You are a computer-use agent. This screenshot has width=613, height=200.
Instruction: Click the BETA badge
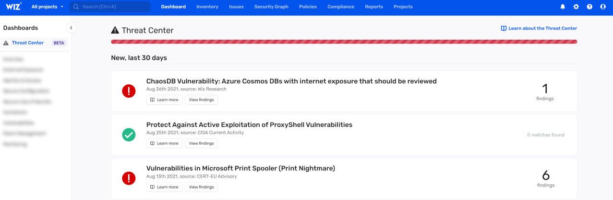(59, 43)
